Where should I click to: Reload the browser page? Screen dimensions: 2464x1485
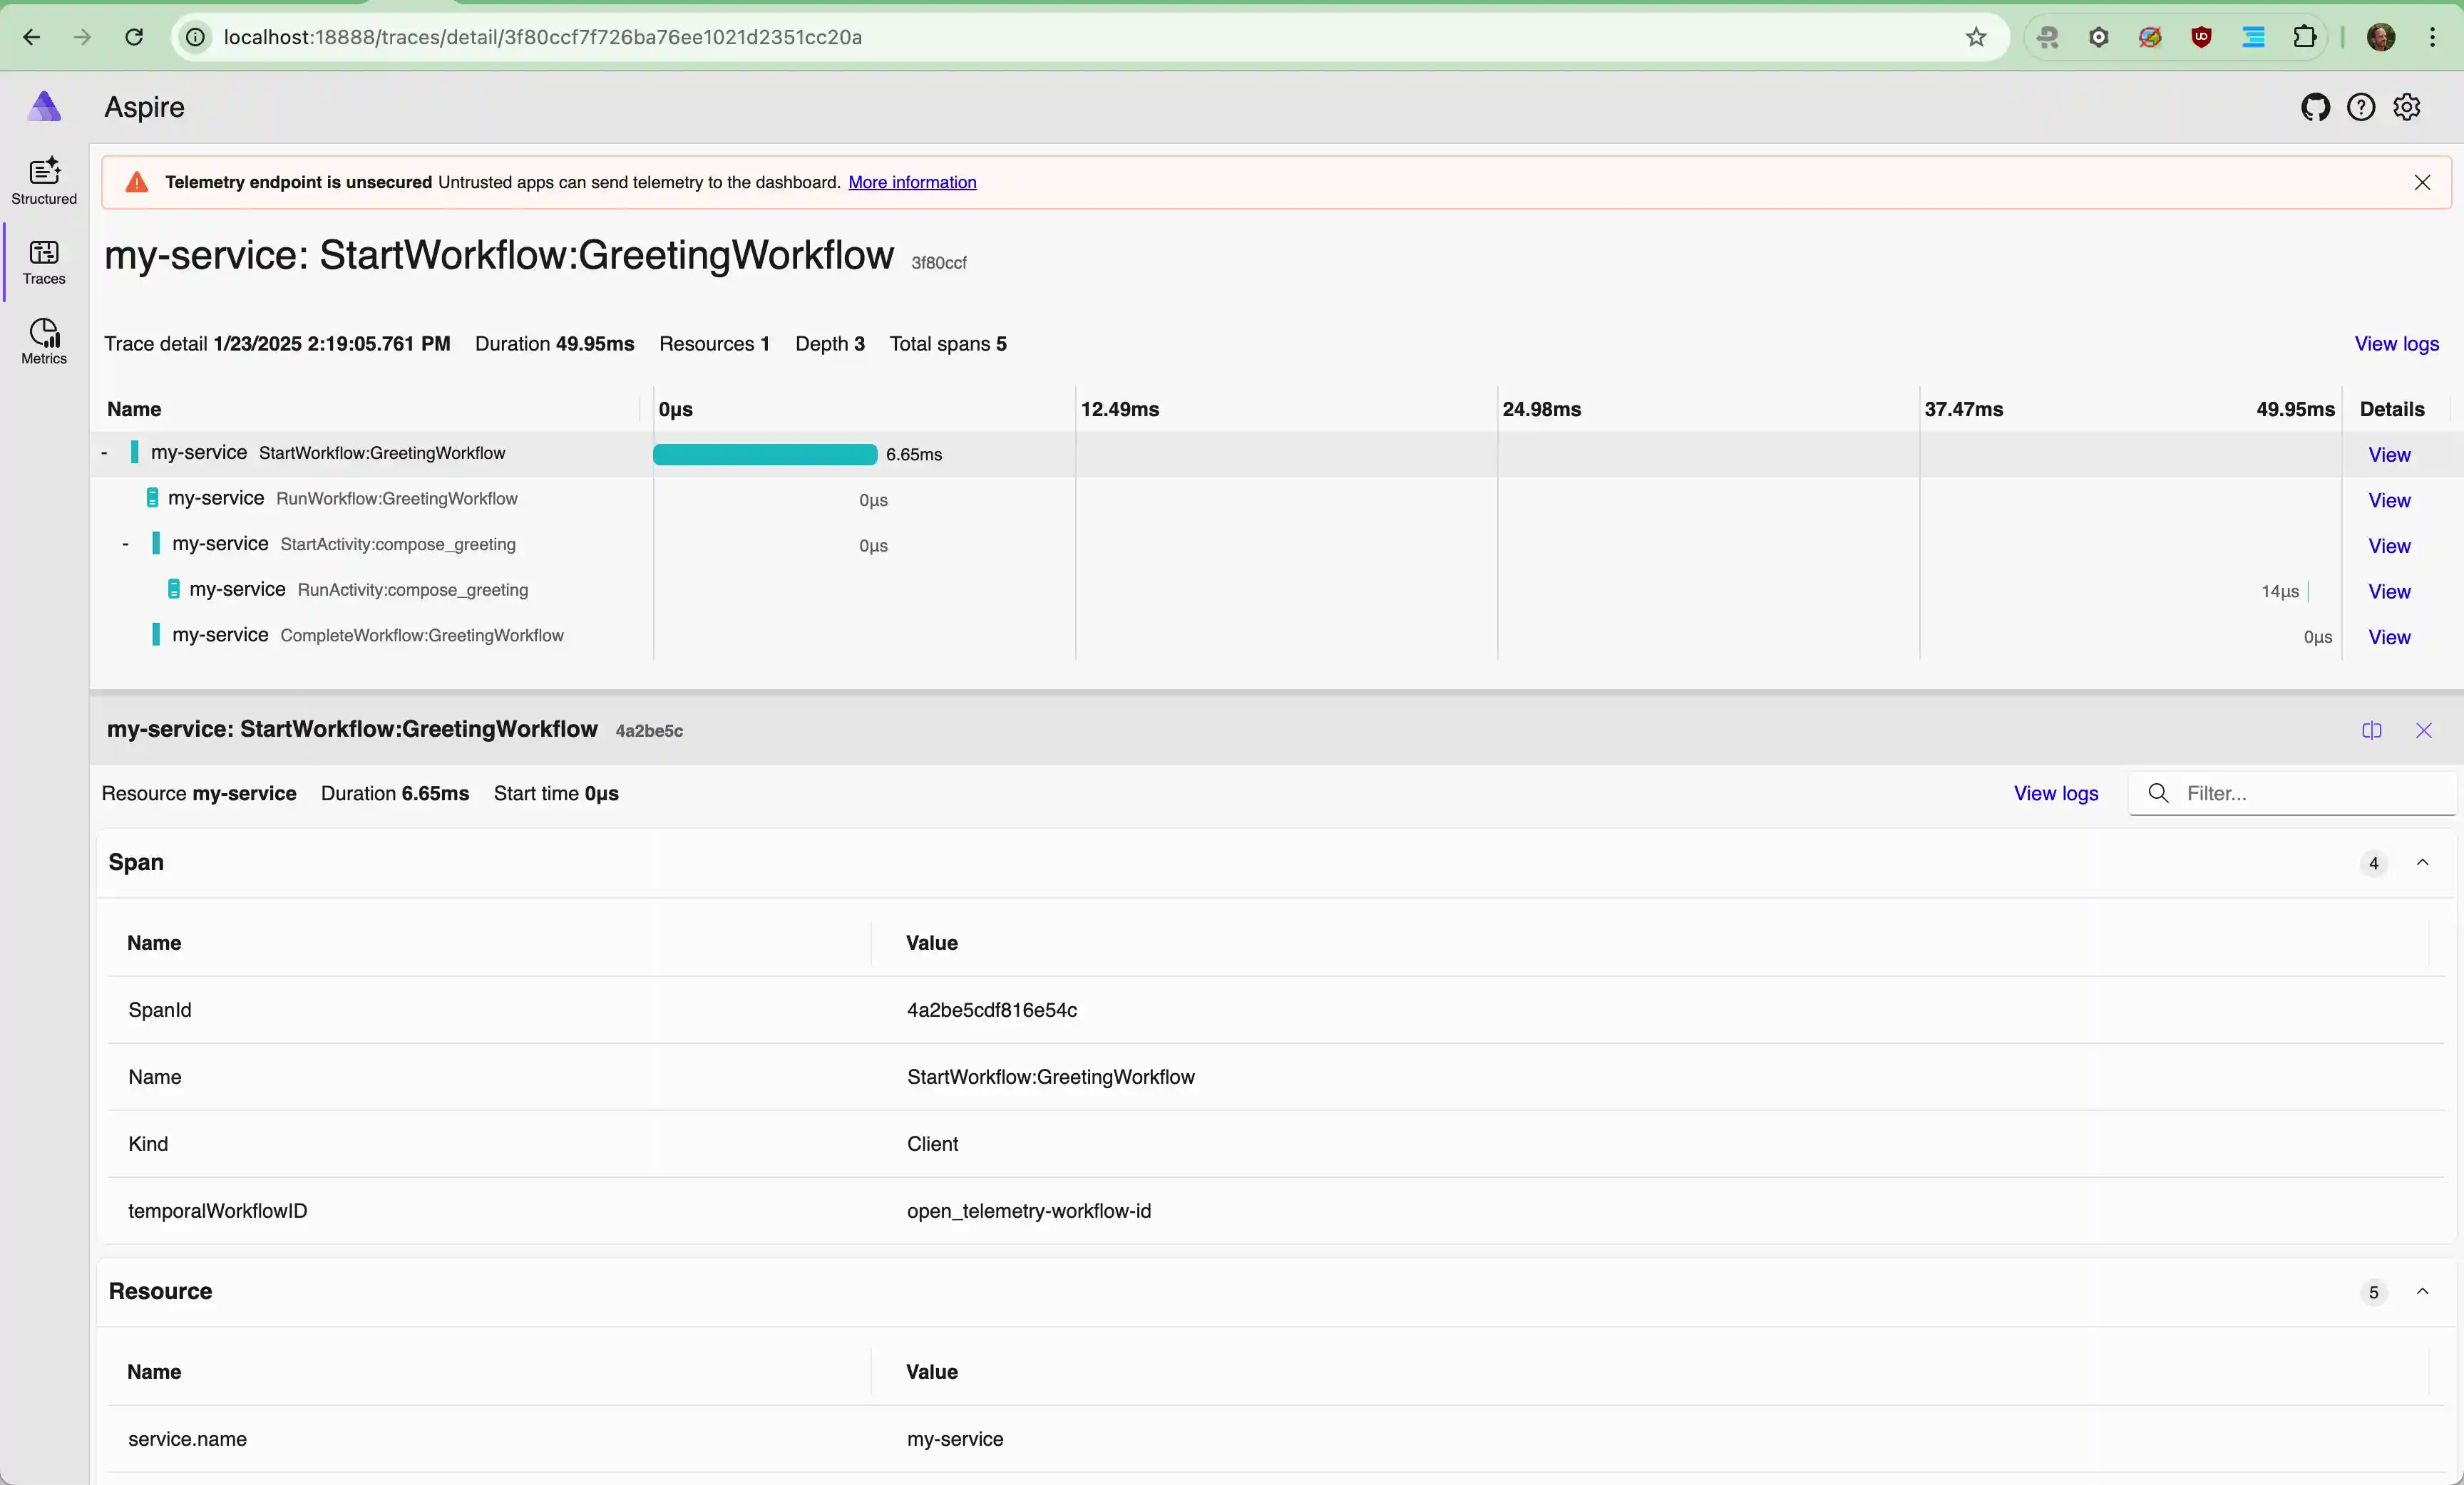[134, 37]
